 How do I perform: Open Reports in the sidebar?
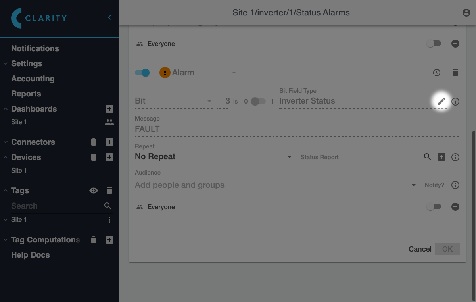click(x=26, y=94)
